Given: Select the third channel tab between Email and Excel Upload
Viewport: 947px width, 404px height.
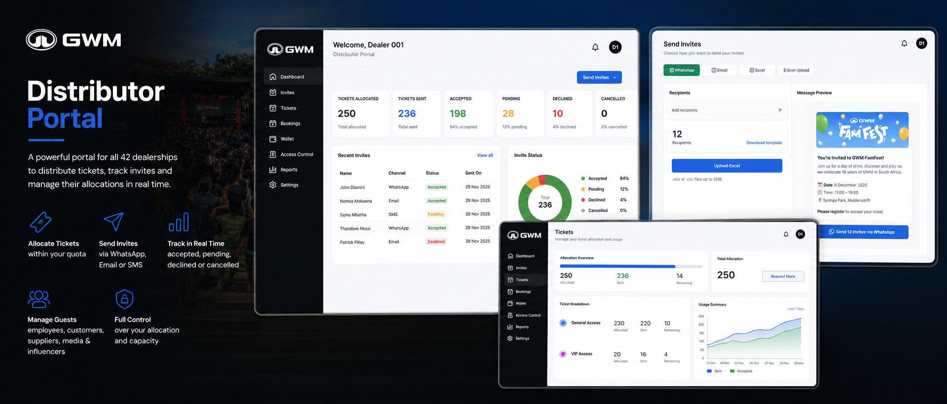Looking at the screenshot, I should [757, 70].
